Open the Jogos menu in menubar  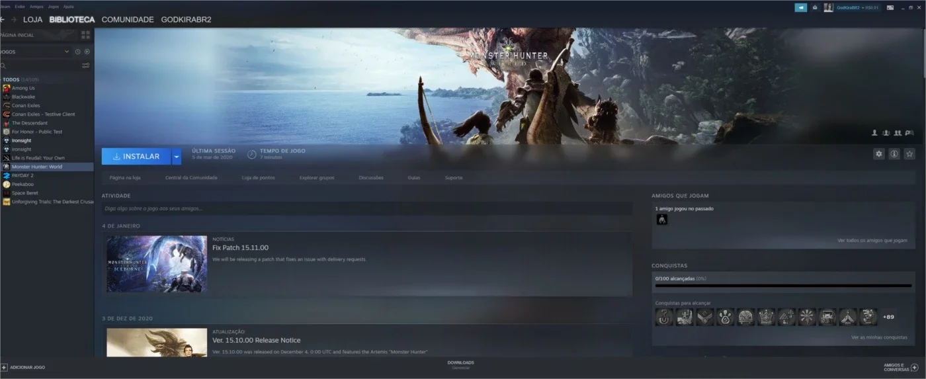[54, 7]
